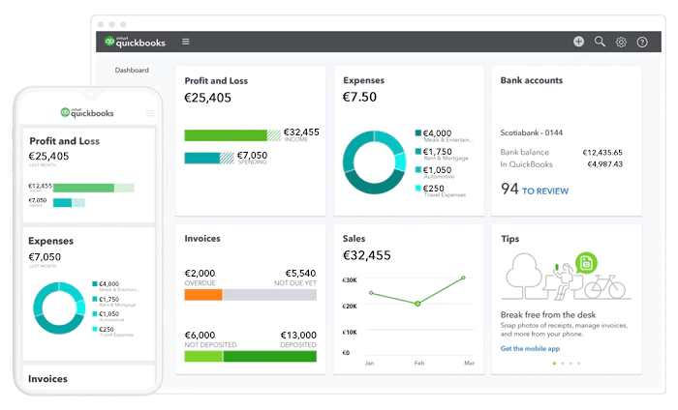Click the plus create icon in header
This screenshot has width=678, height=410.
click(x=578, y=42)
